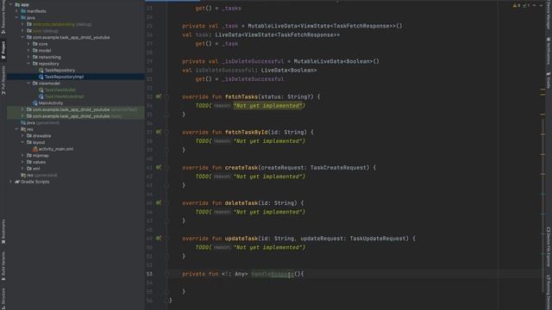Click the activity_main.xml layout file icon
552x310 pixels.
pyautogui.click(x=34, y=149)
